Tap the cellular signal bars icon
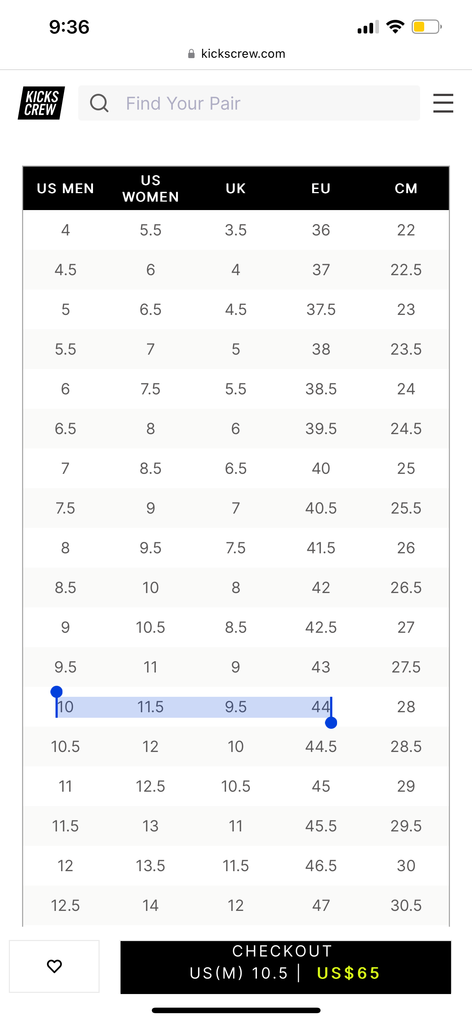The height and width of the screenshot is (1022, 472). (368, 27)
